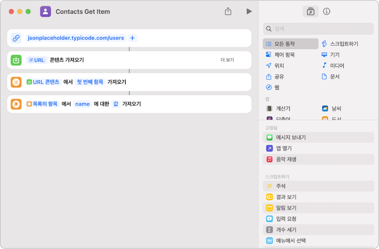Open the 값 dropdown
The image size is (379, 249).
116,104
